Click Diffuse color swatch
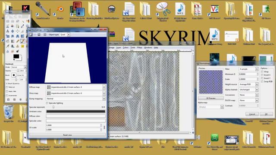 click(76, 116)
